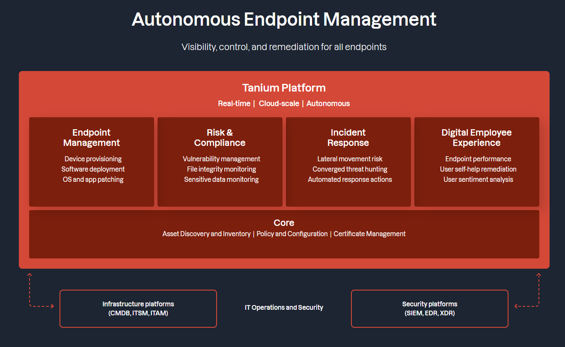The width and height of the screenshot is (565, 347).
Task: Open the Risk & Compliance heading
Action: [220, 138]
